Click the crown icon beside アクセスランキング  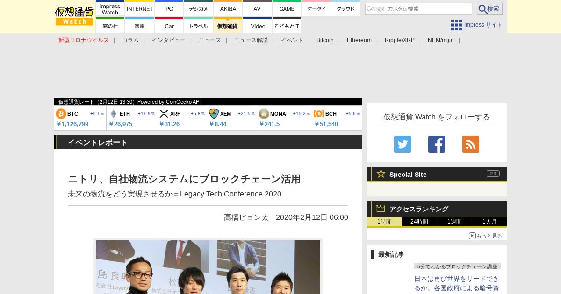pos(381,208)
